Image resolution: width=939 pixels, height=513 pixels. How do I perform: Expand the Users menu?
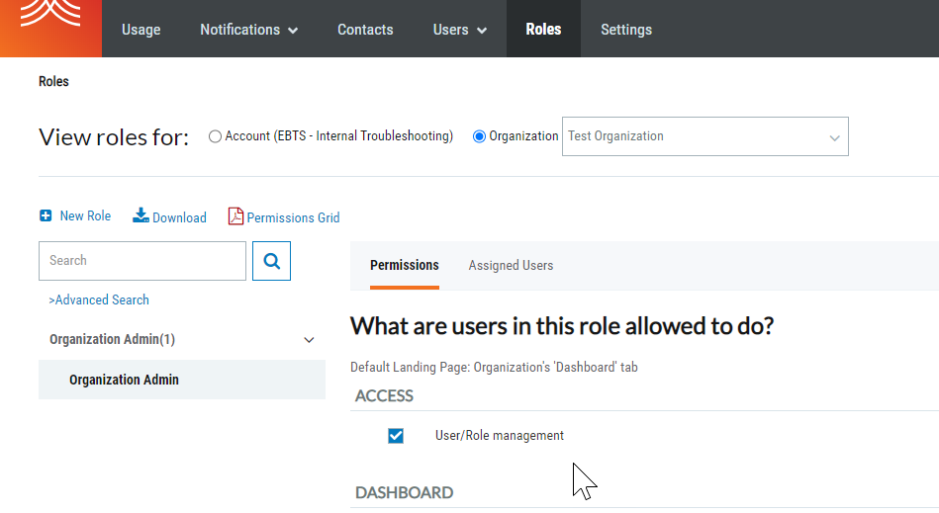pos(459,30)
